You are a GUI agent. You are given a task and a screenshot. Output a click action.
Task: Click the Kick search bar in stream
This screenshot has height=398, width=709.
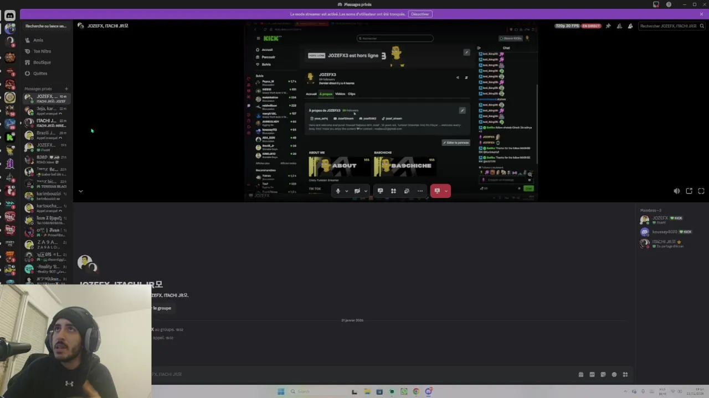click(395, 38)
